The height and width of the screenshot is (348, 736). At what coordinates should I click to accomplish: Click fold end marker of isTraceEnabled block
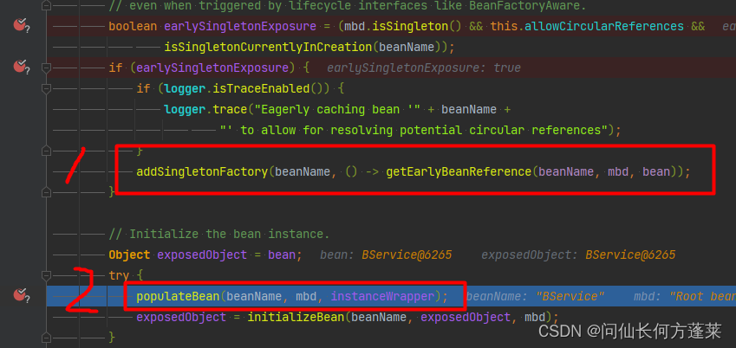point(46,151)
